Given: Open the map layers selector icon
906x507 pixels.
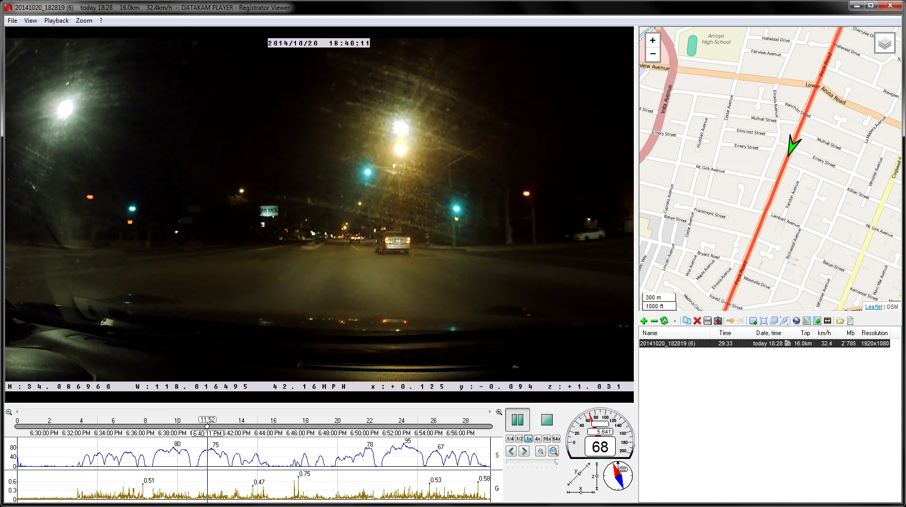Looking at the screenshot, I should pos(885,43).
